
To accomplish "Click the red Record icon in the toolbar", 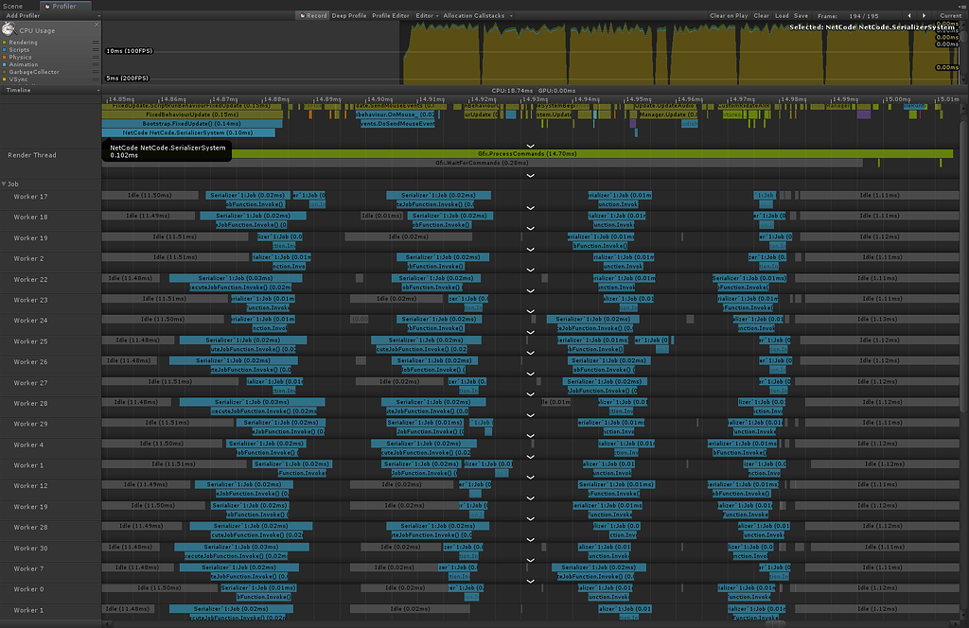I will point(304,15).
